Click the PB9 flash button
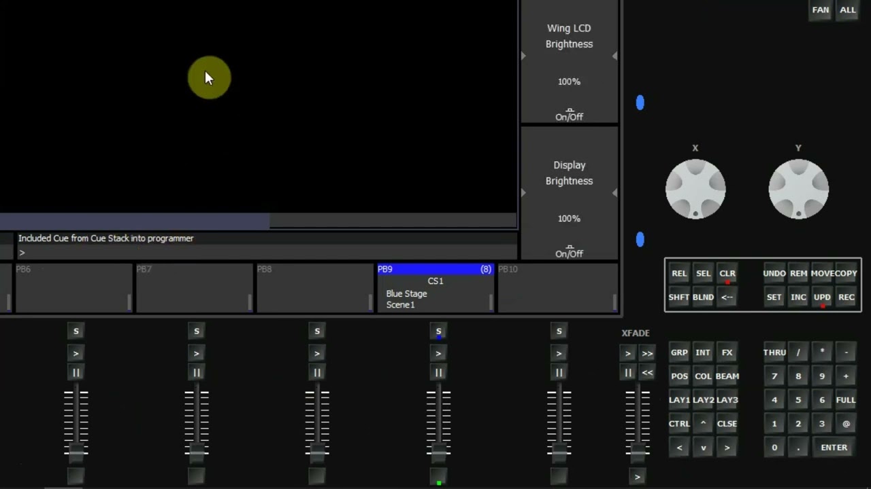This screenshot has width=871, height=489. (438, 477)
